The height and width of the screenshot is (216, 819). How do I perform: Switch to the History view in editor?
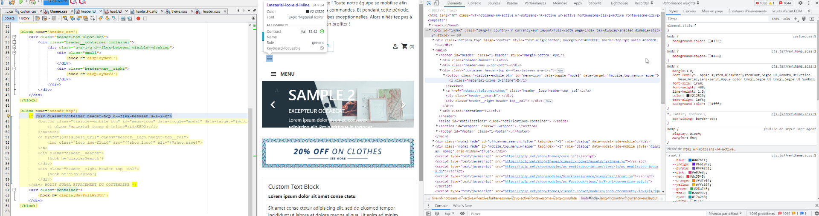24,18
